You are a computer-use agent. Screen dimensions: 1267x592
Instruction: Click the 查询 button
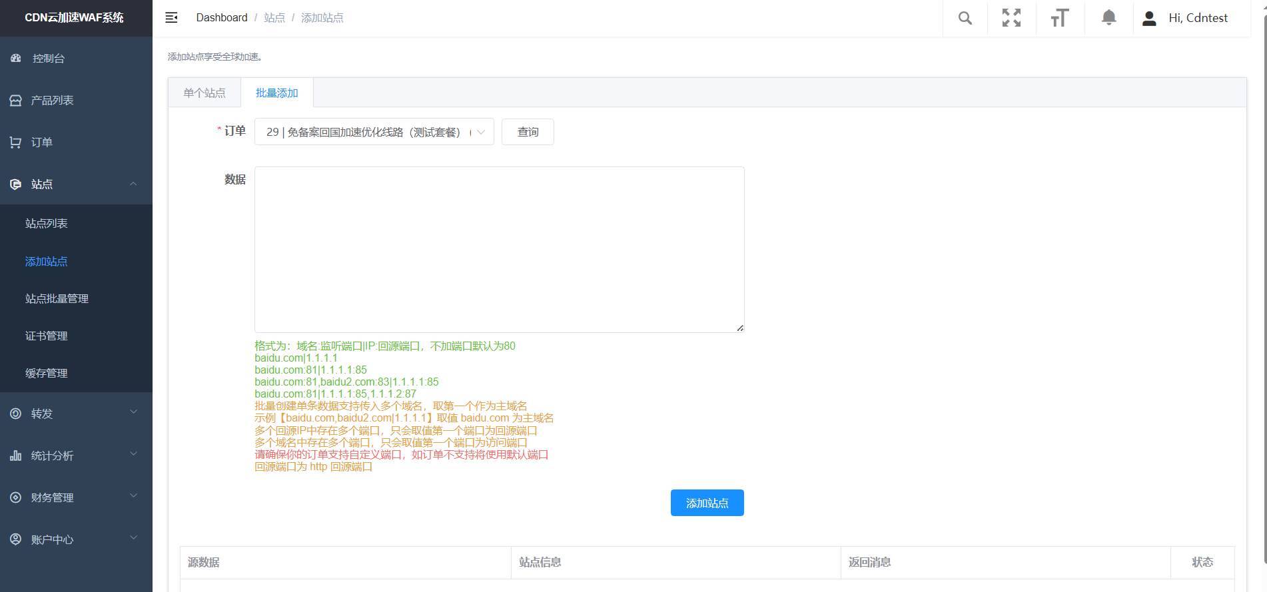point(528,132)
